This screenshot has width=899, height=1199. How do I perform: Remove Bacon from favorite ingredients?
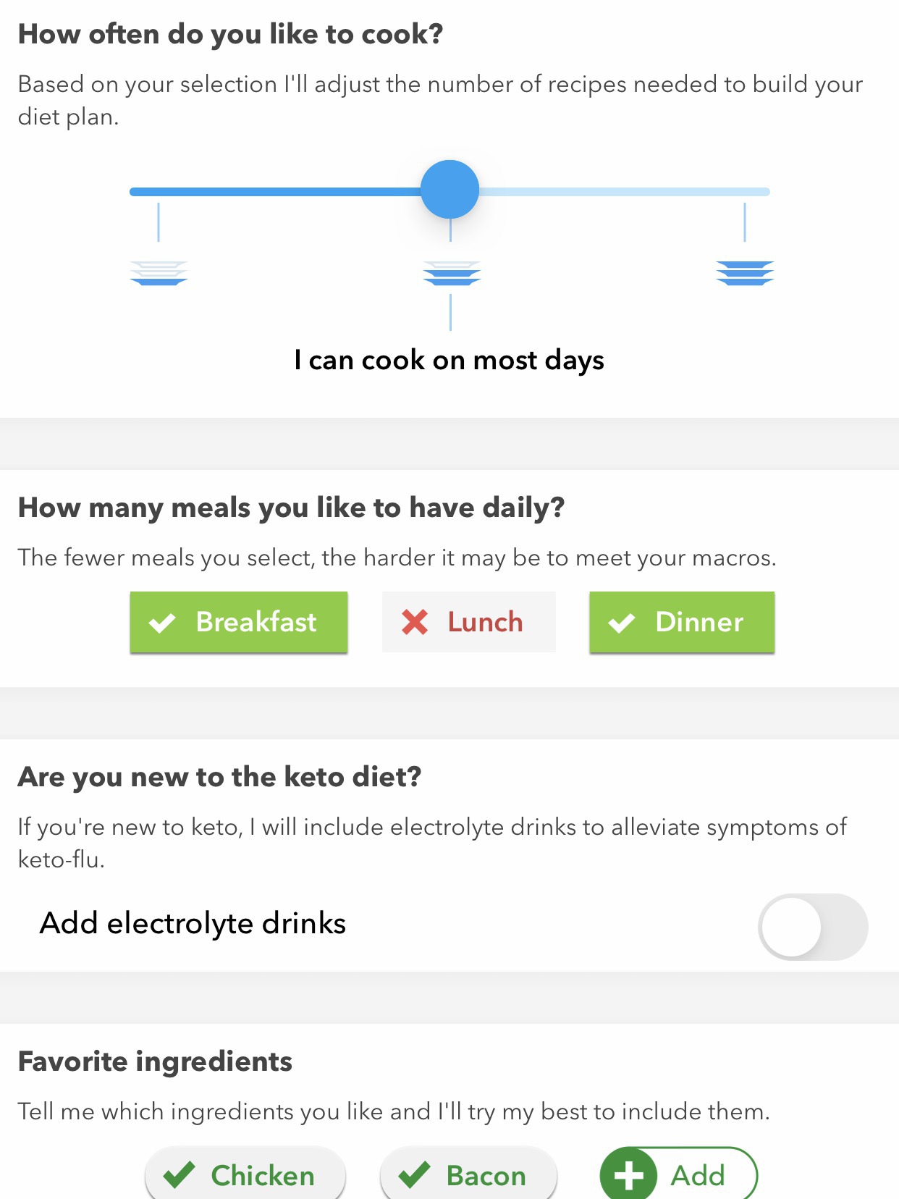468,1174
